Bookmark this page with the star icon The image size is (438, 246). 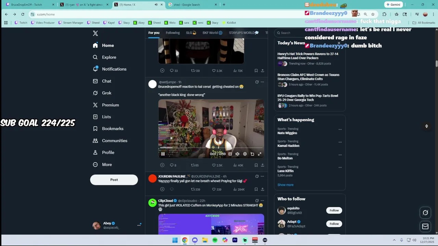(x=373, y=14)
